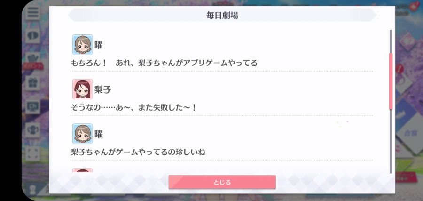Select the message もちろん！ あれ、梨子ちゃん
Screen dimensions: 423x201
164,63
